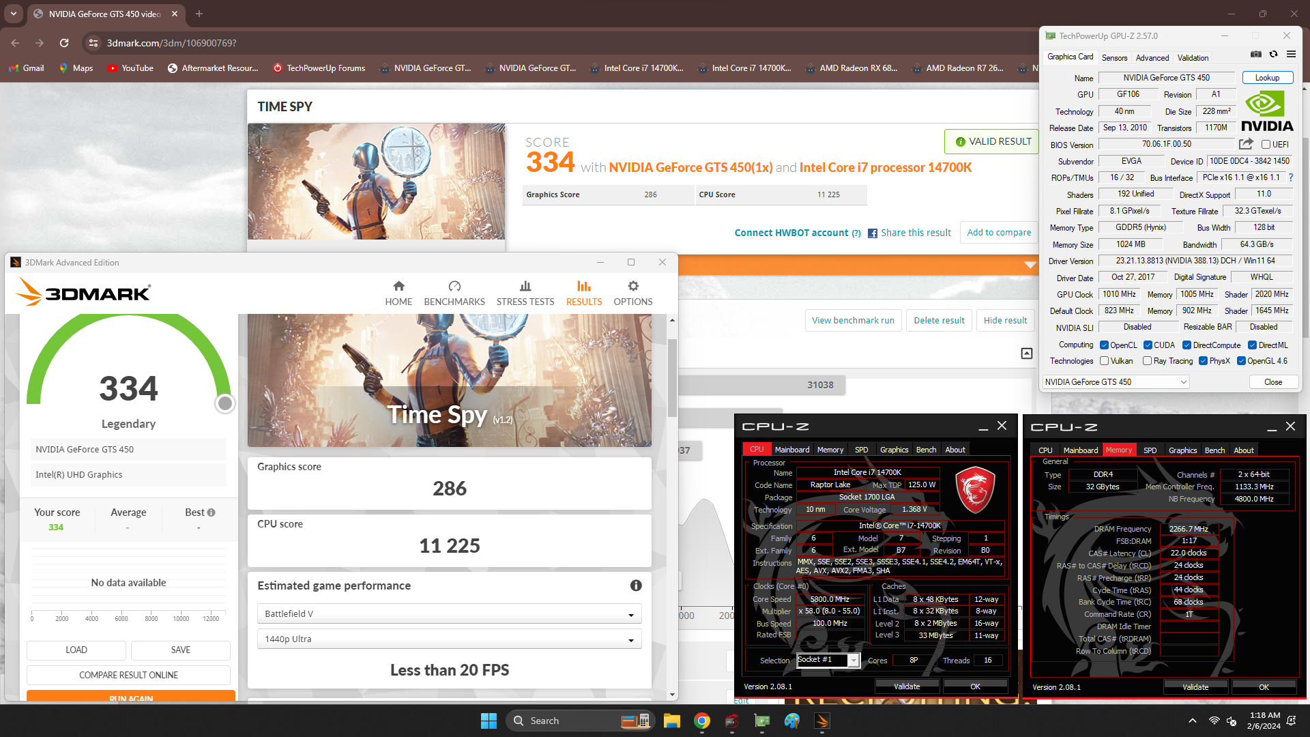Toggle PhysX checkbox in GPU-Z
This screenshot has height=737, width=1310.
(x=1203, y=361)
